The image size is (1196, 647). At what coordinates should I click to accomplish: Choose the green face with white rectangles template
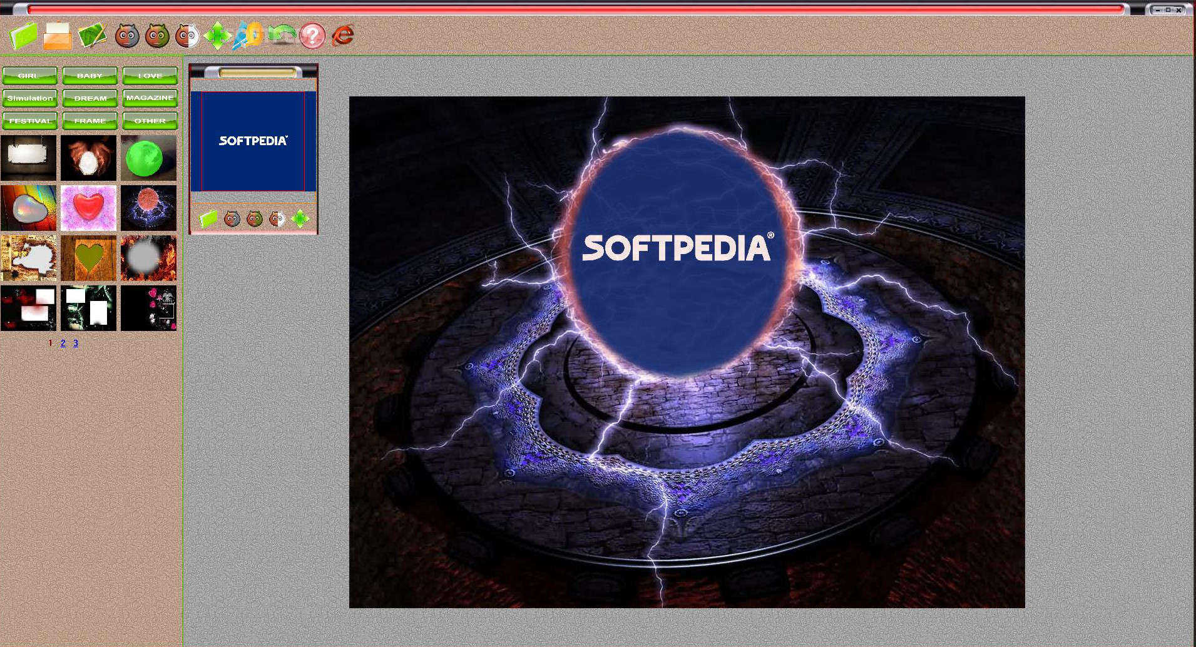pos(88,308)
